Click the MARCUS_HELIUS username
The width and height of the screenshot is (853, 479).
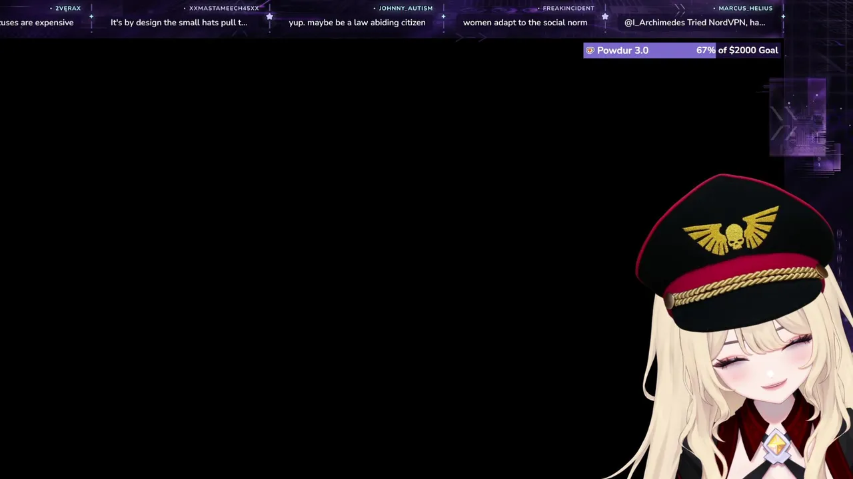coord(746,8)
